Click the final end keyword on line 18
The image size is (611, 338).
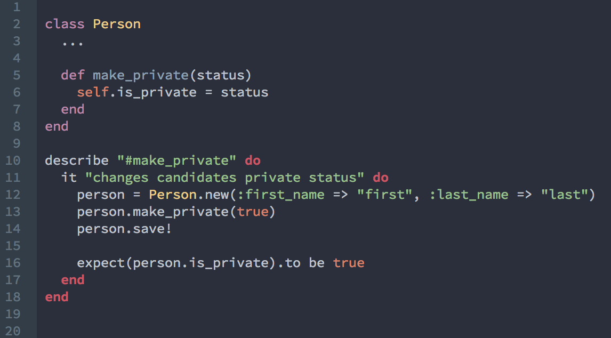(57, 297)
